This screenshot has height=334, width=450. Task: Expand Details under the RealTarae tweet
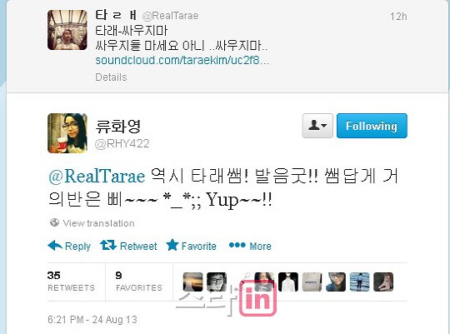tap(111, 77)
